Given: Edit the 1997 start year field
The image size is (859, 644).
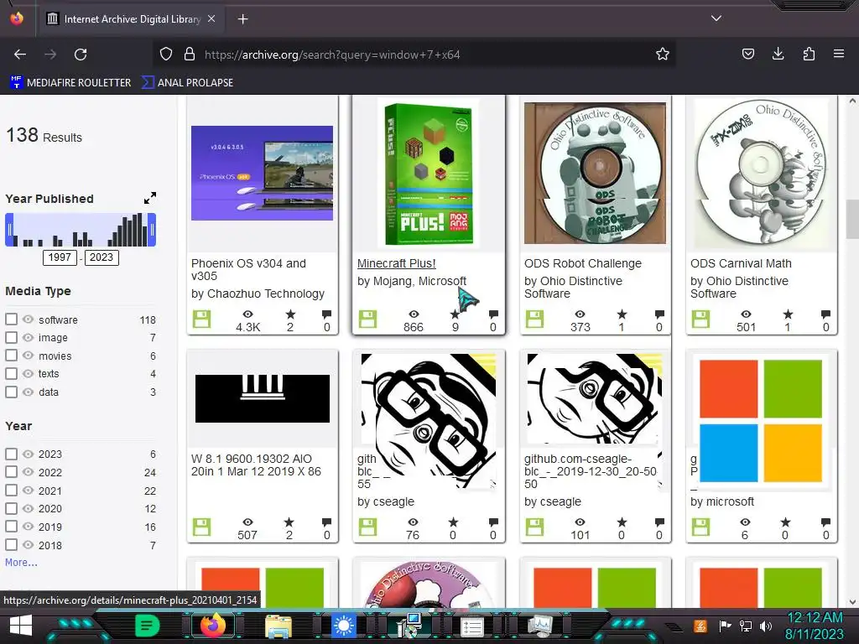Looking at the screenshot, I should pyautogui.click(x=60, y=257).
